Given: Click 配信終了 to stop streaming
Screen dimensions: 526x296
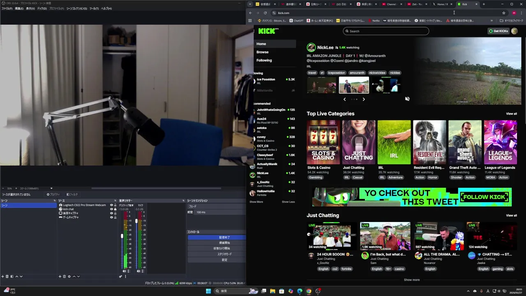Looking at the screenshot, I should tap(217, 237).
